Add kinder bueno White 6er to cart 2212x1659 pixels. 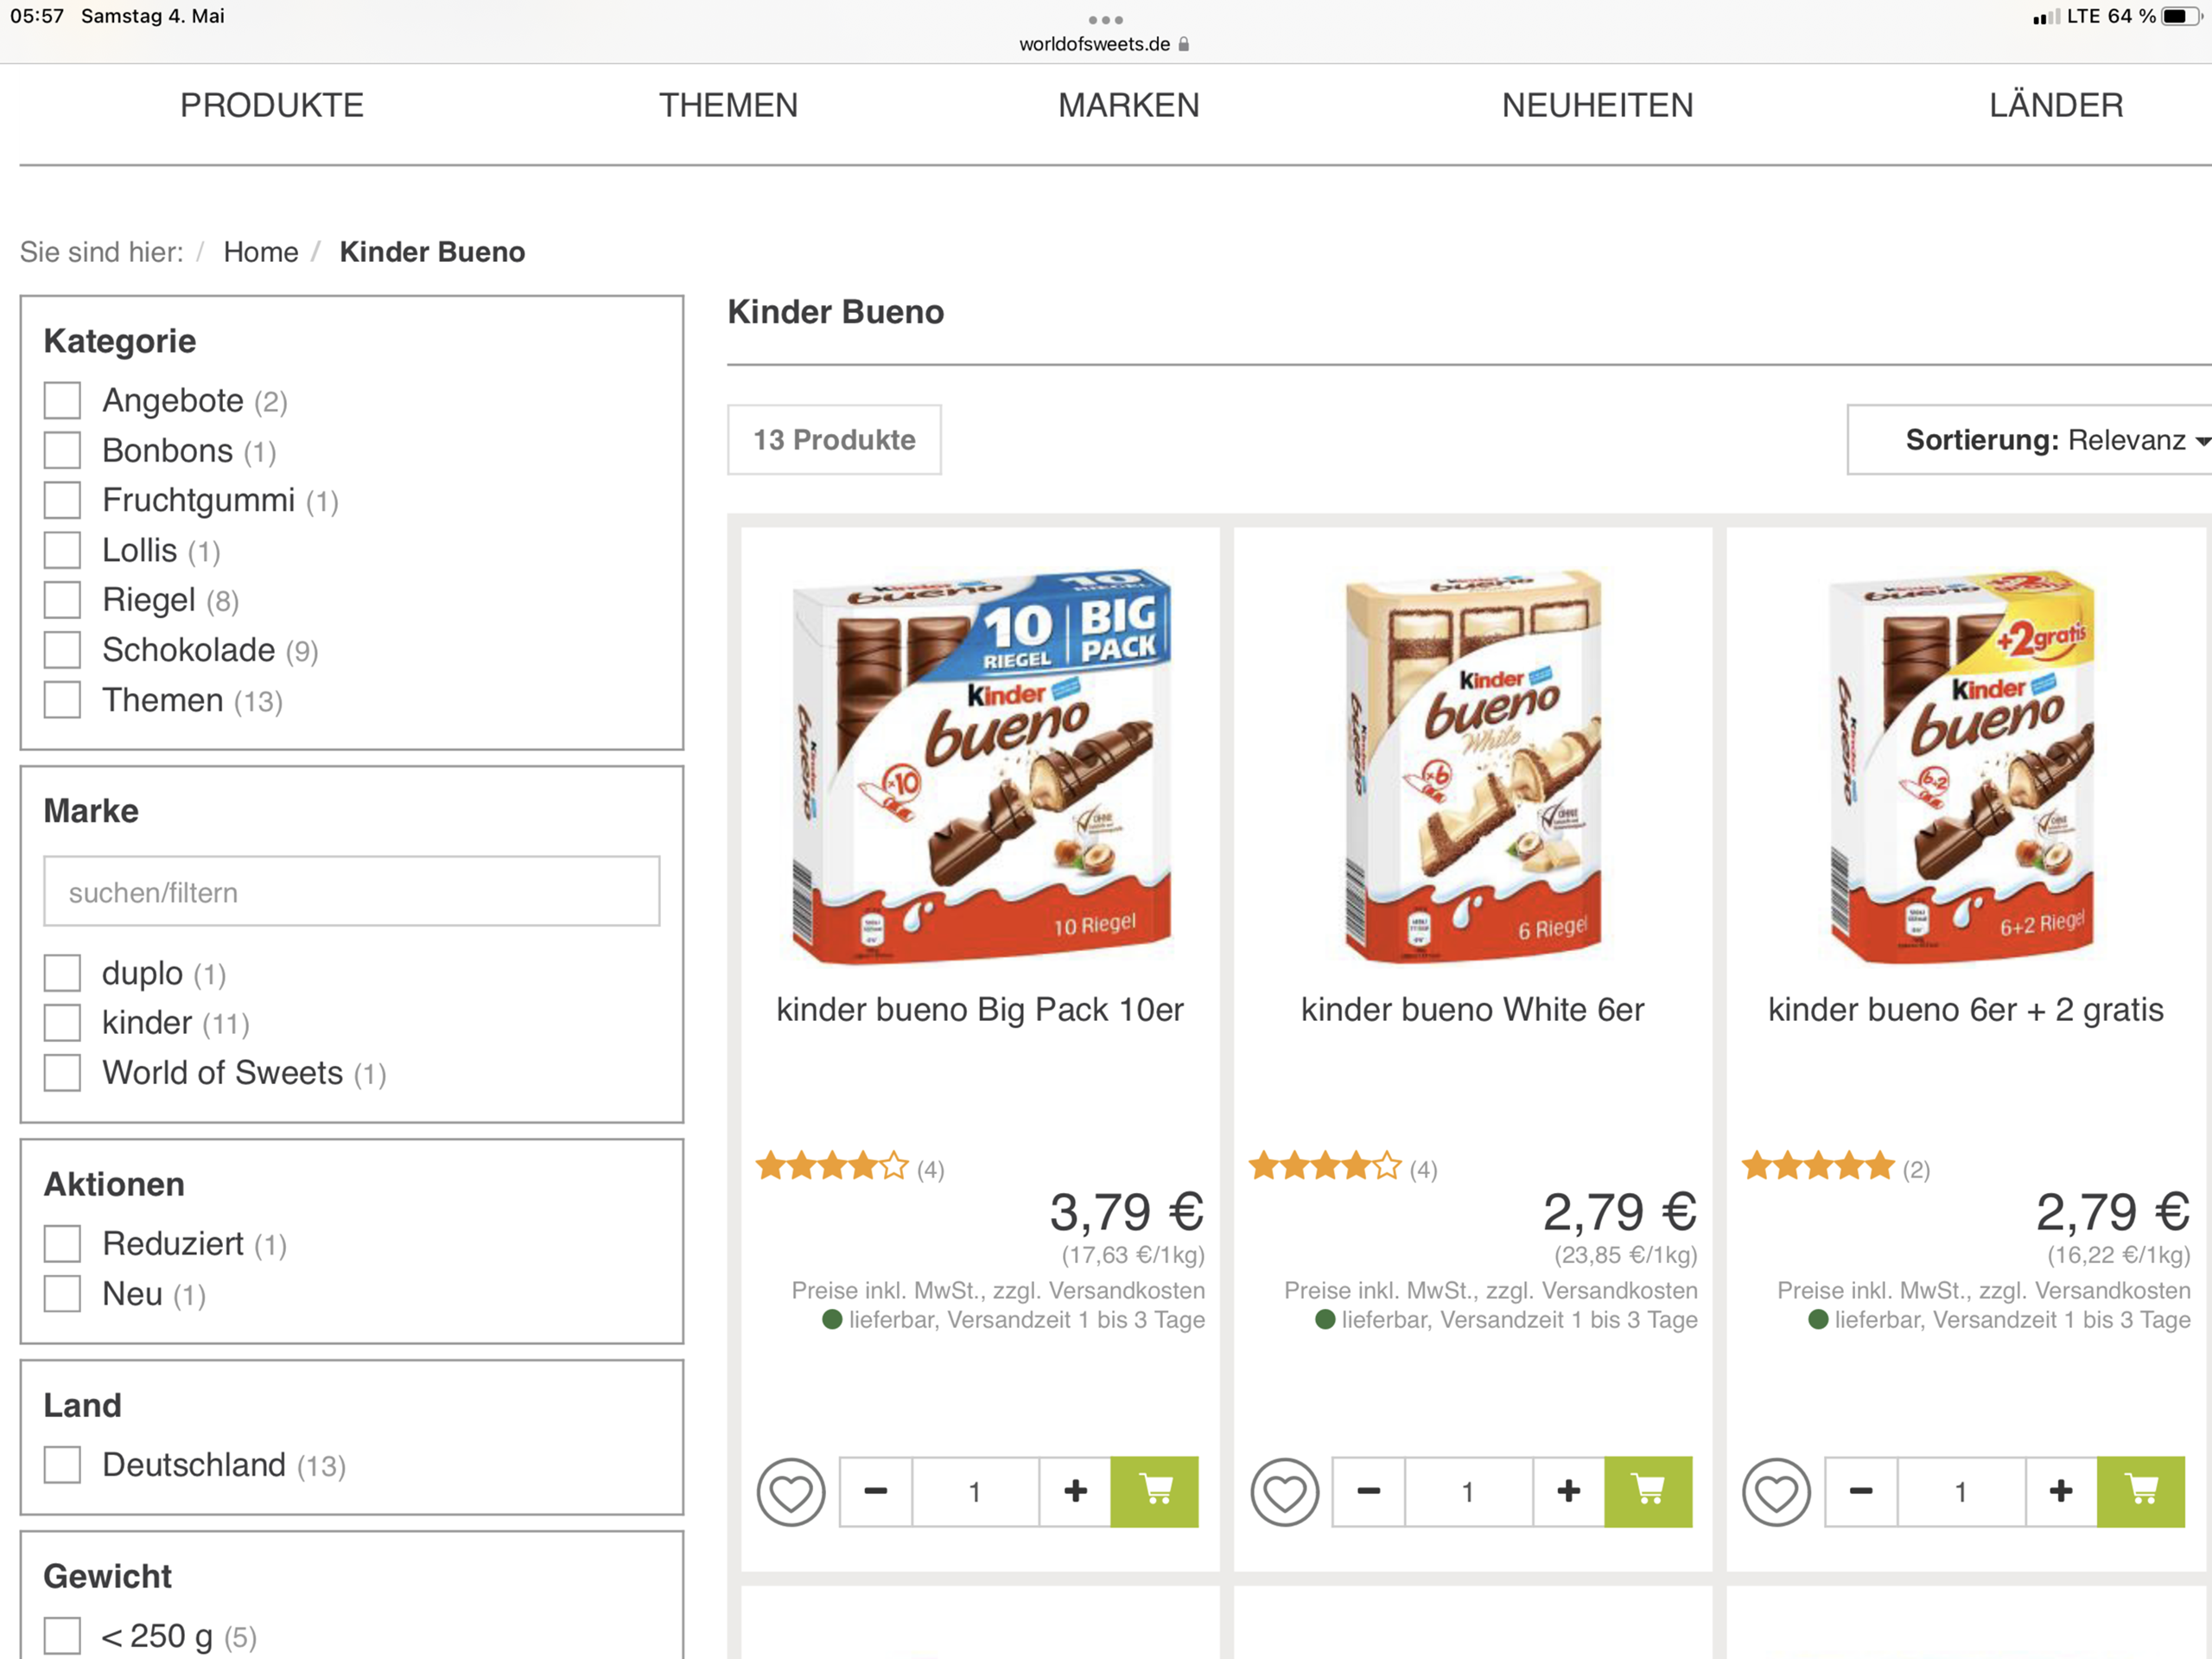(1648, 1492)
